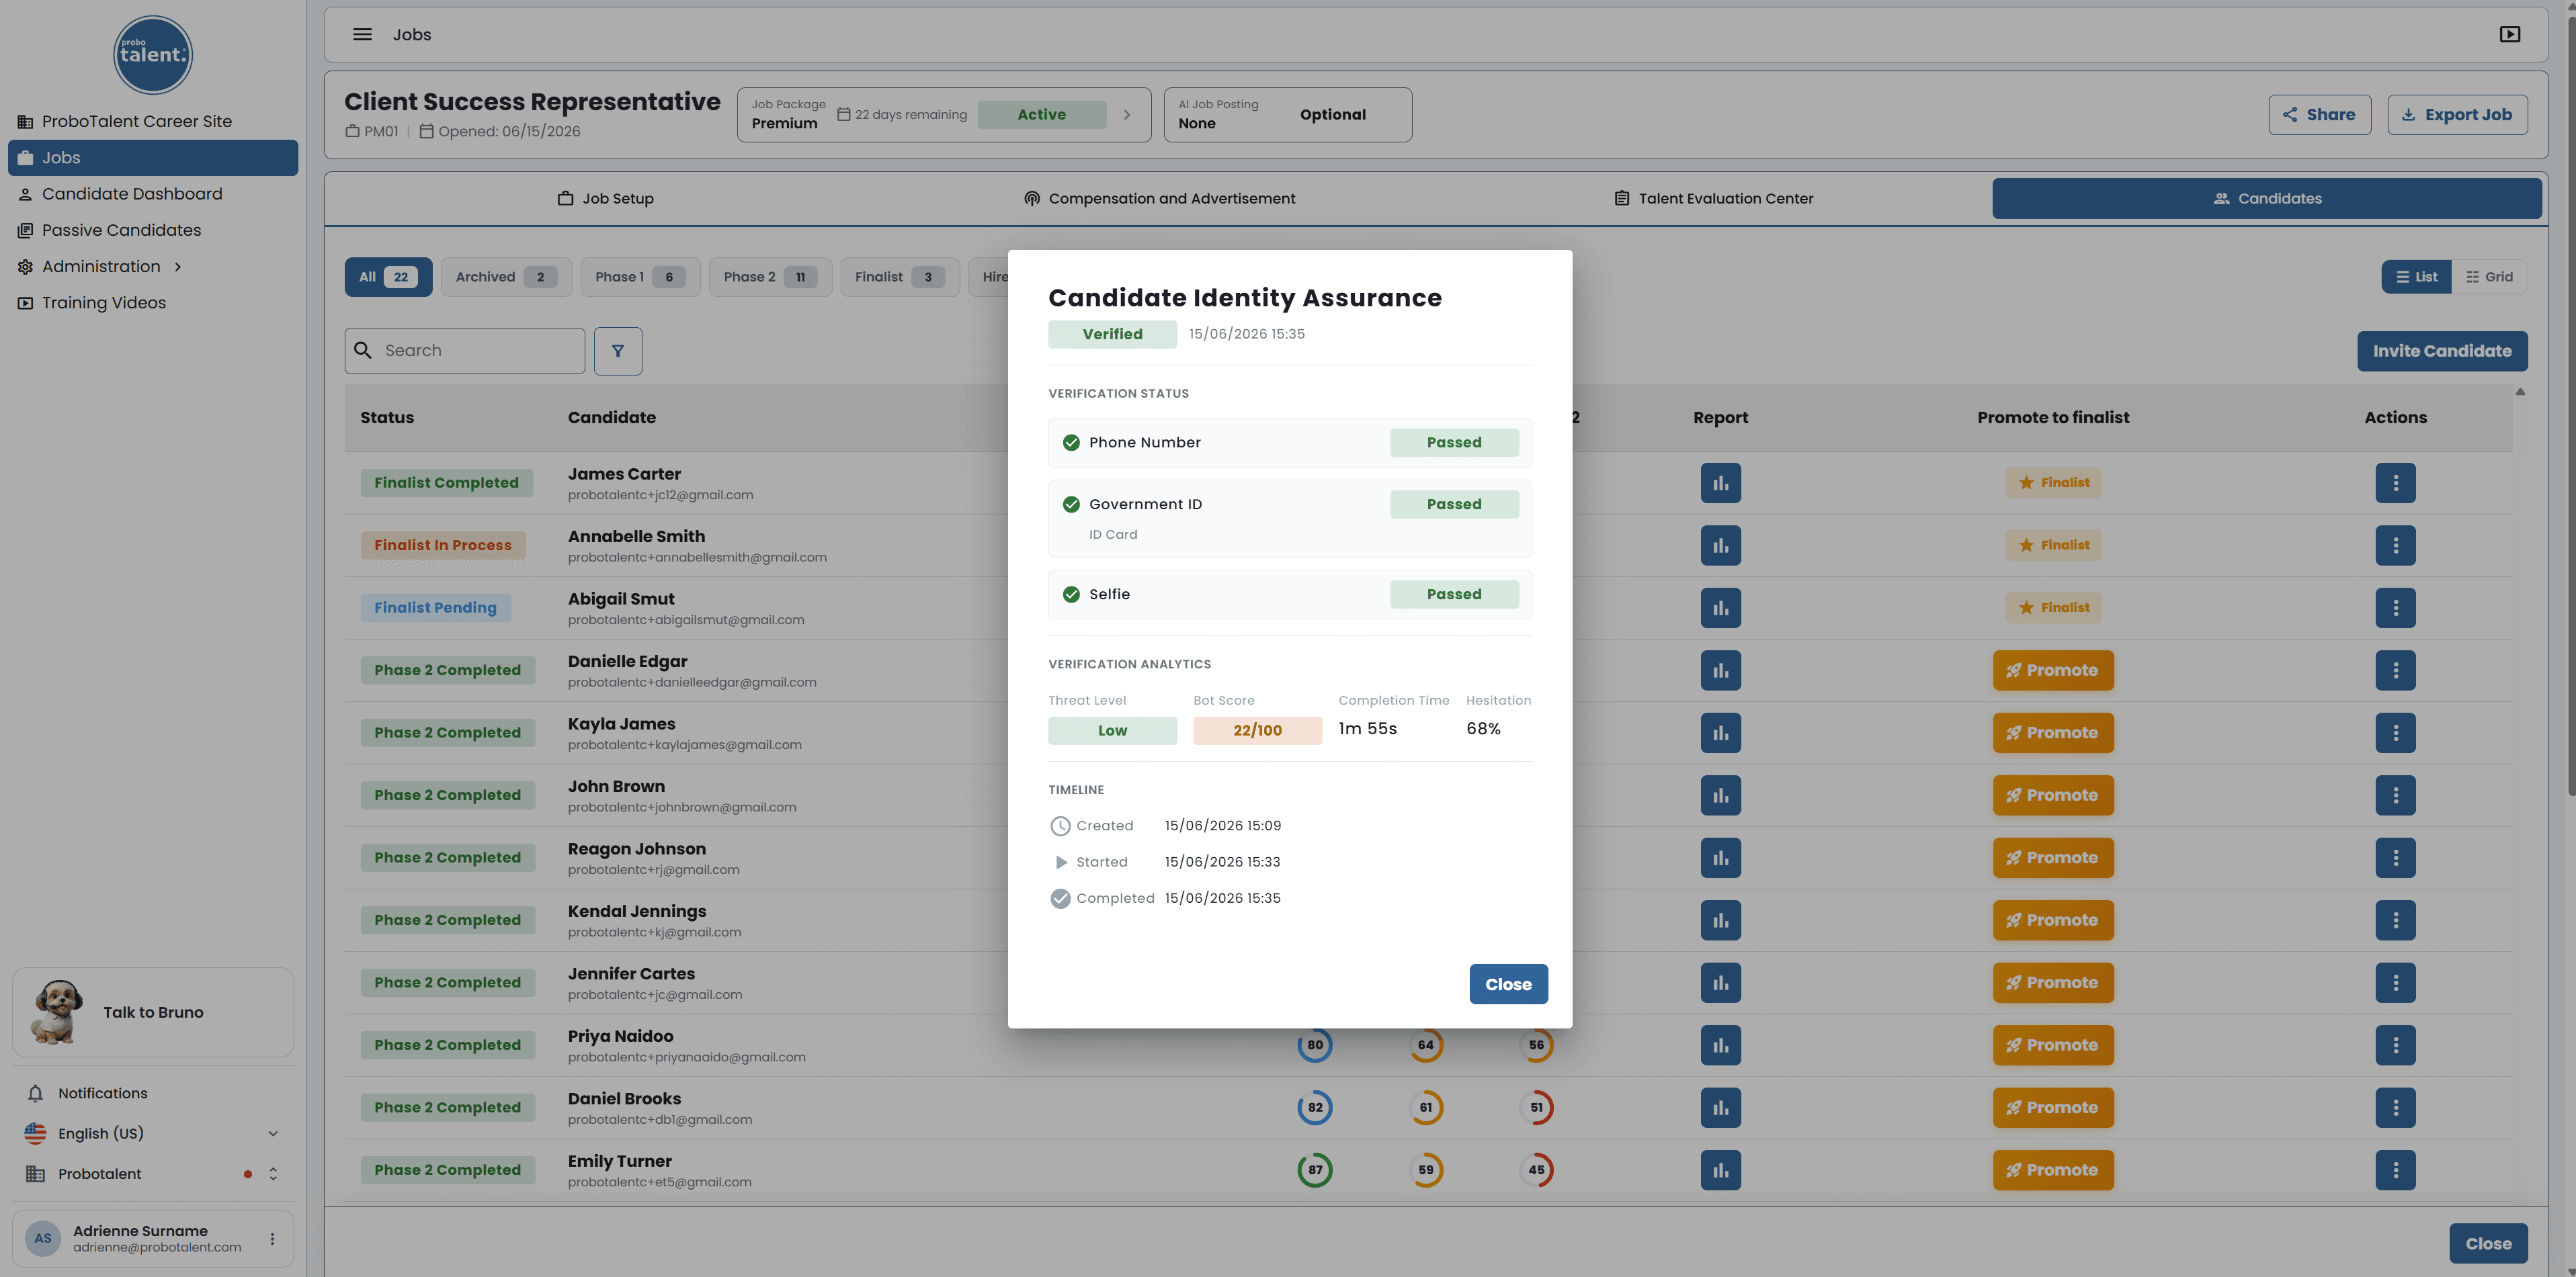Screen dimensions: 2576x1277
Task: Click the 22/100 bot score badge
Action: [x=1257, y=730]
